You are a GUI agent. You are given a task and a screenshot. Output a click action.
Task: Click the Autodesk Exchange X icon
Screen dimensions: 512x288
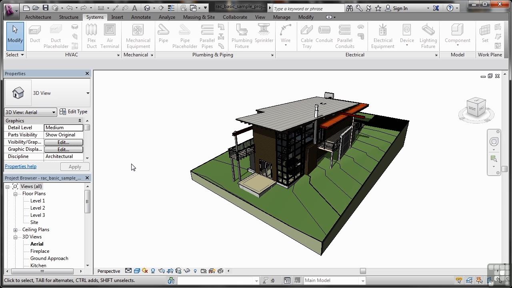(436, 8)
